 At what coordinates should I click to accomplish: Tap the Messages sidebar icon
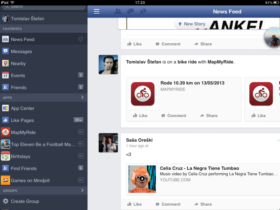tap(5, 51)
